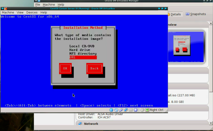Open Help menu in VirtualBox Manager
213x131 pixels.
click(61, 5)
